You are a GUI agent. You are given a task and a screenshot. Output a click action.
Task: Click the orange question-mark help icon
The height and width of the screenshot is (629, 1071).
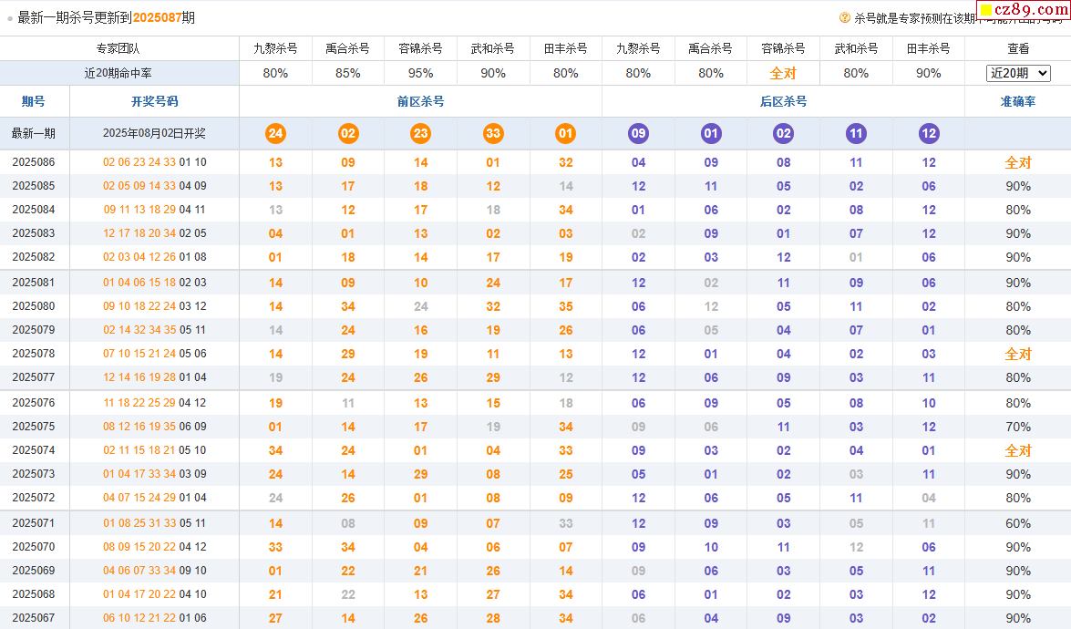[x=845, y=17]
